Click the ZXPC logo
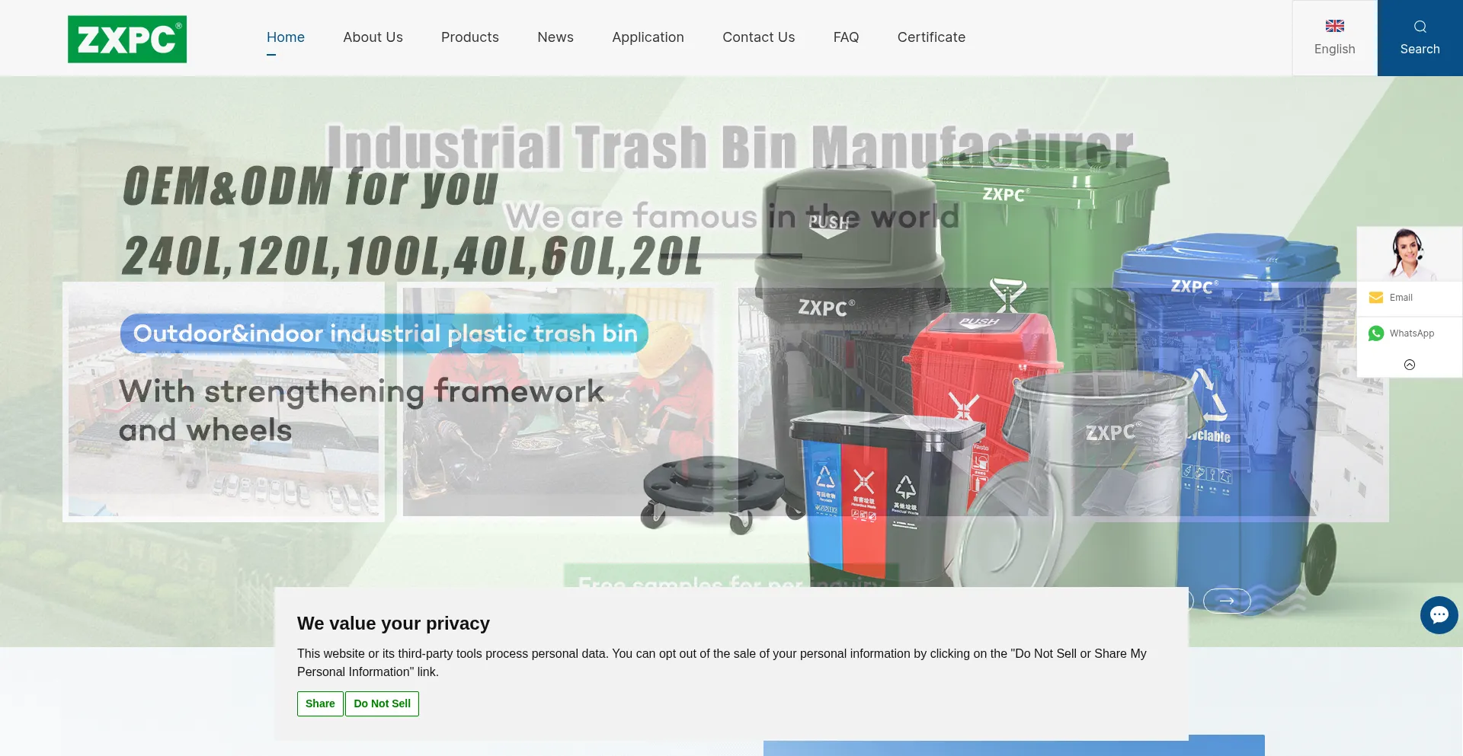This screenshot has width=1463, height=756. (127, 39)
